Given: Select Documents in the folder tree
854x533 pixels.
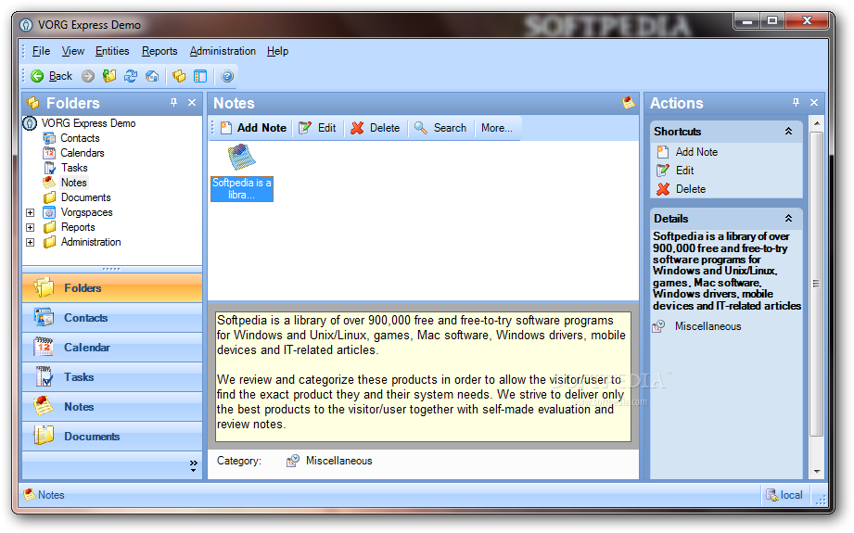Looking at the screenshot, I should click(85, 197).
